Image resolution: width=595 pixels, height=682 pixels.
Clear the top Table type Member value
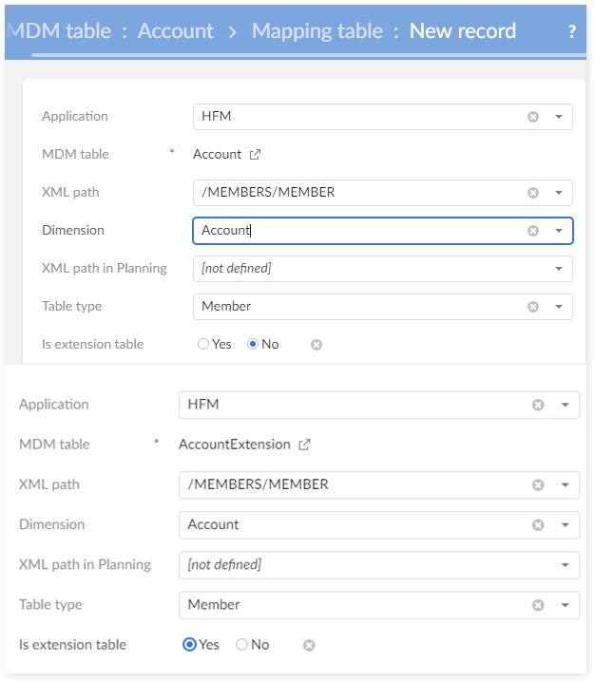pyautogui.click(x=533, y=307)
